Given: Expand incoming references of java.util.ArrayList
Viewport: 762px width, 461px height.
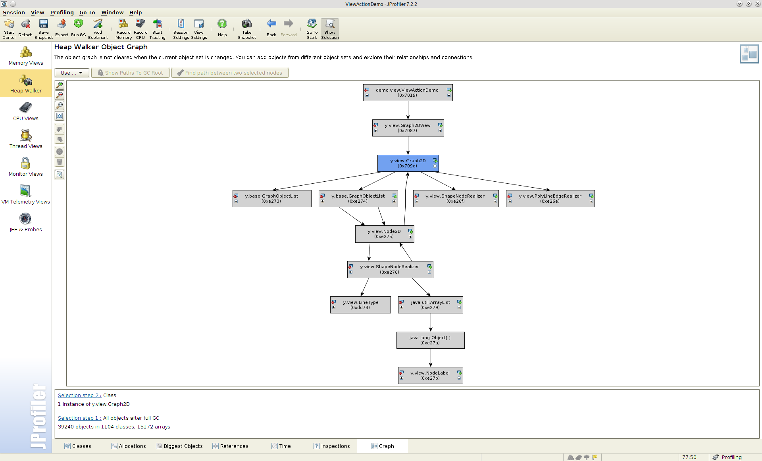Looking at the screenshot, I should [402, 307].
